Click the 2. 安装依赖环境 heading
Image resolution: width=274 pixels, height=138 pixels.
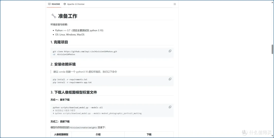coord(63,64)
